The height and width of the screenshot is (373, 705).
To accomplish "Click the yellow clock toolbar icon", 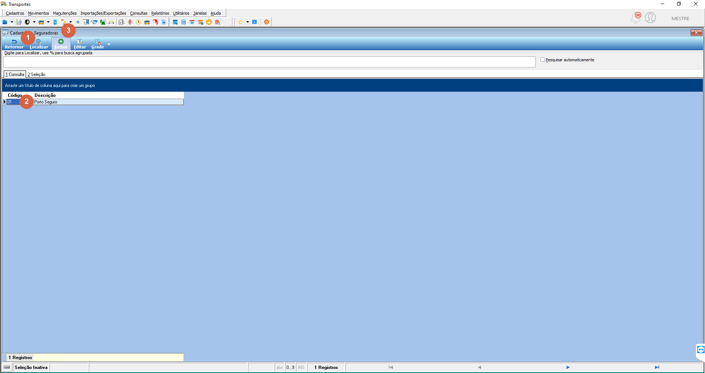I will (x=138, y=22).
